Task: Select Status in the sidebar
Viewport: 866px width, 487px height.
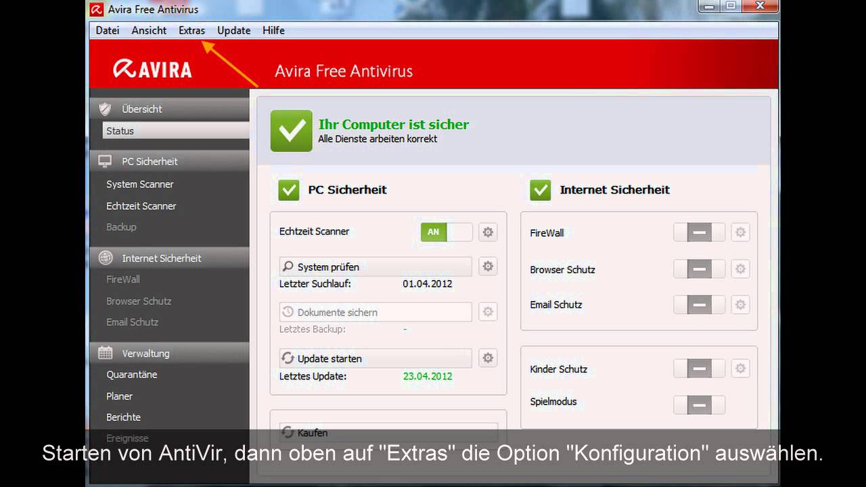Action: tap(176, 131)
